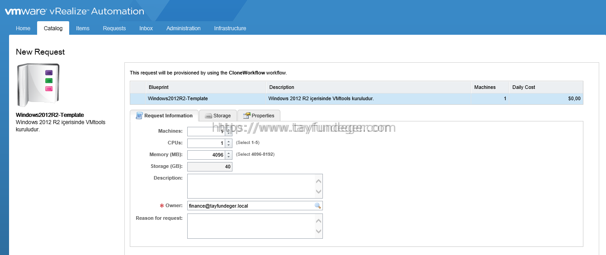
Task: Open the Infrastructure tab
Action: [x=230, y=28]
